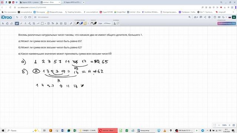Zoom out with the minus button

[x=219, y=125]
